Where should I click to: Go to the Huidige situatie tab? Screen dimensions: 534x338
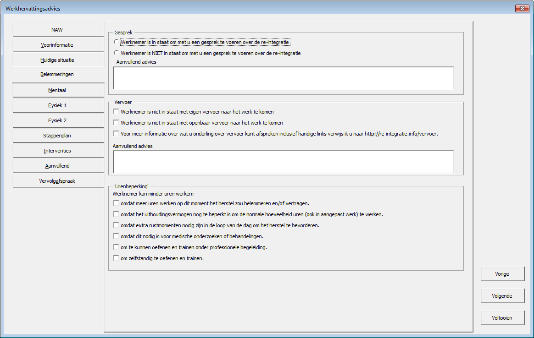[57, 60]
